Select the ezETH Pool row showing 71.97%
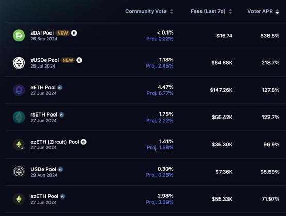This screenshot has height=216, width=286. click(146, 199)
